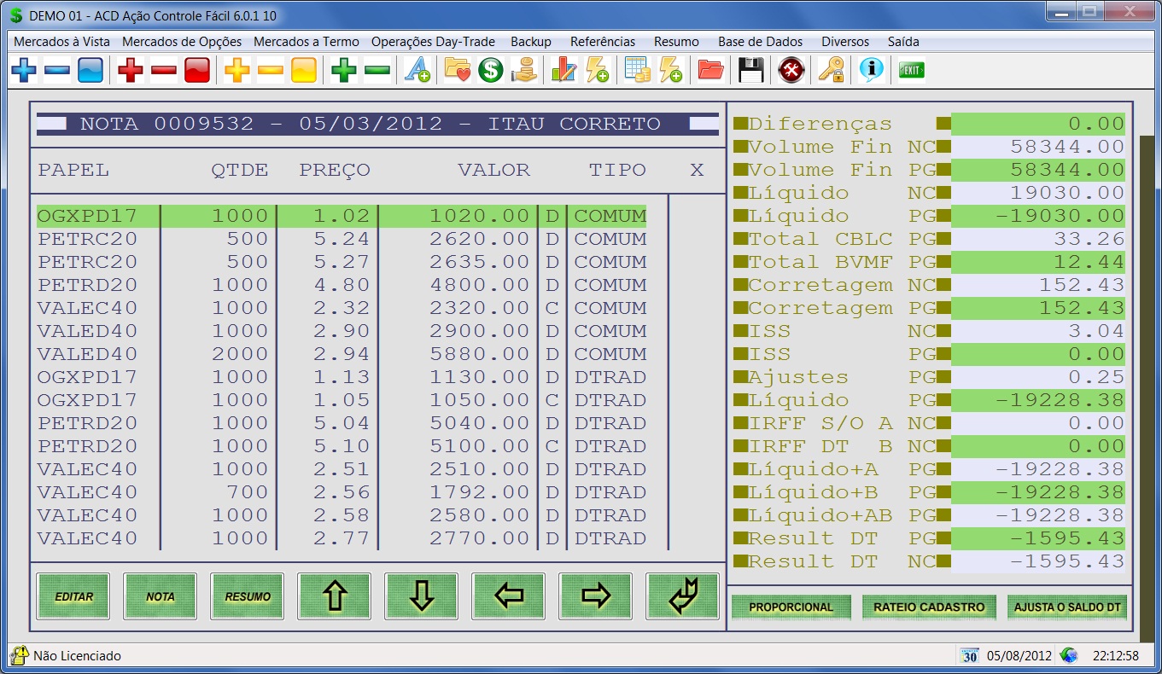The image size is (1162, 674).
Task: Click the green EXIT icon
Action: (x=911, y=71)
